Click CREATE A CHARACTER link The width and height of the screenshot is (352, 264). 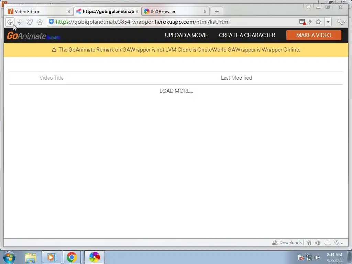point(247,35)
